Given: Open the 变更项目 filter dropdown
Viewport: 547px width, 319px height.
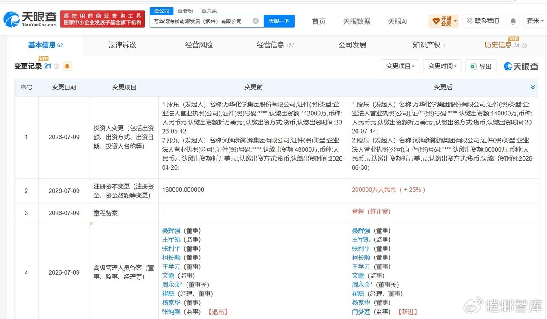Looking at the screenshot, I should tap(401, 66).
